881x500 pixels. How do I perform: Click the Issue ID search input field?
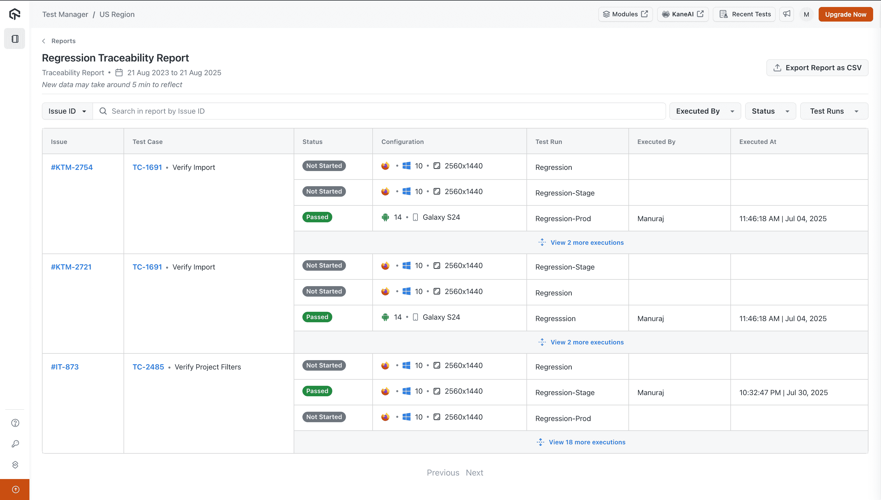240,111
